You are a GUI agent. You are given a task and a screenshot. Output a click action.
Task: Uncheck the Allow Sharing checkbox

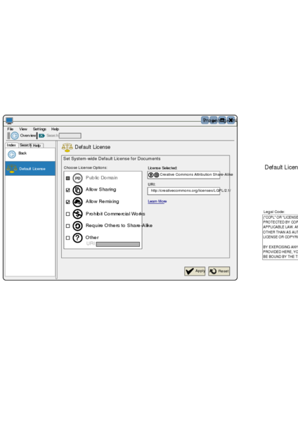coord(67,190)
